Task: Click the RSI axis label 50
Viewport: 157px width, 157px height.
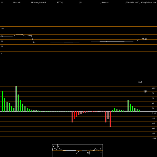Action: pos(2,41)
